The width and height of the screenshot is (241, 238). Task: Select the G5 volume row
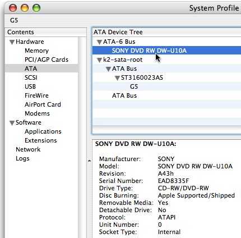coord(166,86)
